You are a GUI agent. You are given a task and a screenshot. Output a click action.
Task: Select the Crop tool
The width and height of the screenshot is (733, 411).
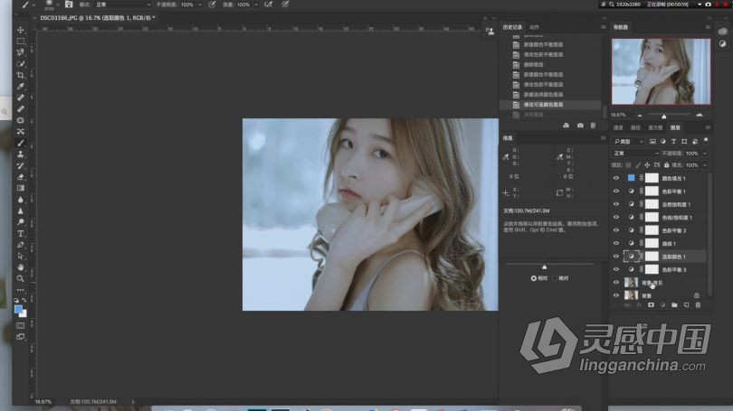(21, 75)
